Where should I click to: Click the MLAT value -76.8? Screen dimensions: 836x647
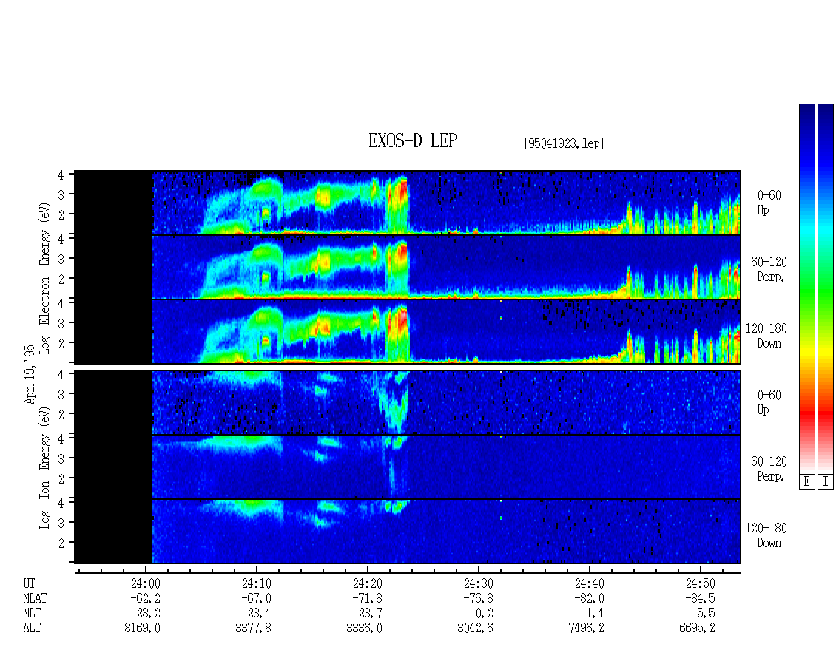478,598
